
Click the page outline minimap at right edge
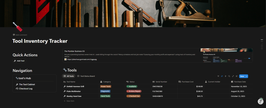[x=262, y=44]
